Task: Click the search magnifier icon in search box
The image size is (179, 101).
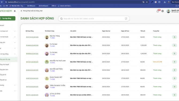Action: (61, 19)
